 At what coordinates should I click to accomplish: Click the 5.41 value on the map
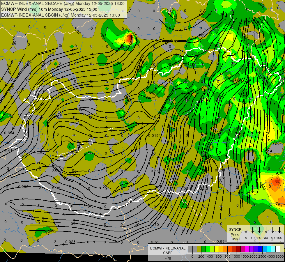(8, 151)
